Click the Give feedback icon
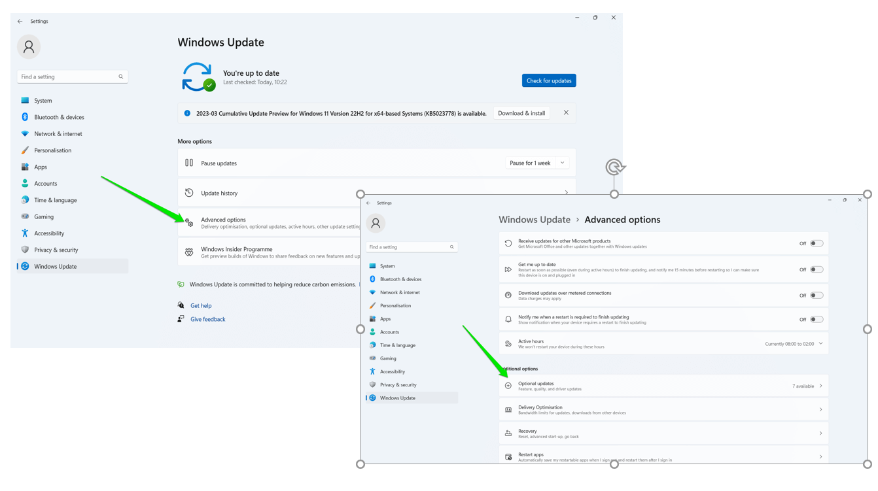Image resolution: width=878 pixels, height=491 pixels. 181,319
